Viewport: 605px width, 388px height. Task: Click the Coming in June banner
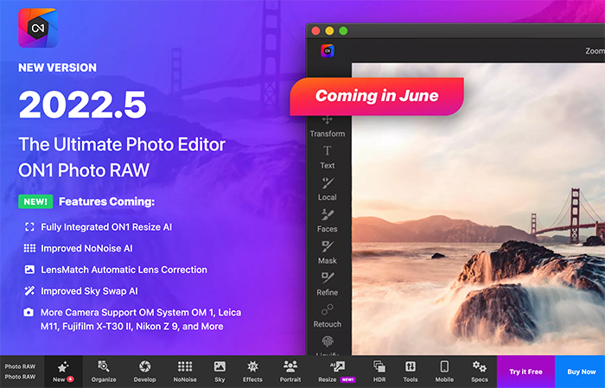(x=376, y=96)
